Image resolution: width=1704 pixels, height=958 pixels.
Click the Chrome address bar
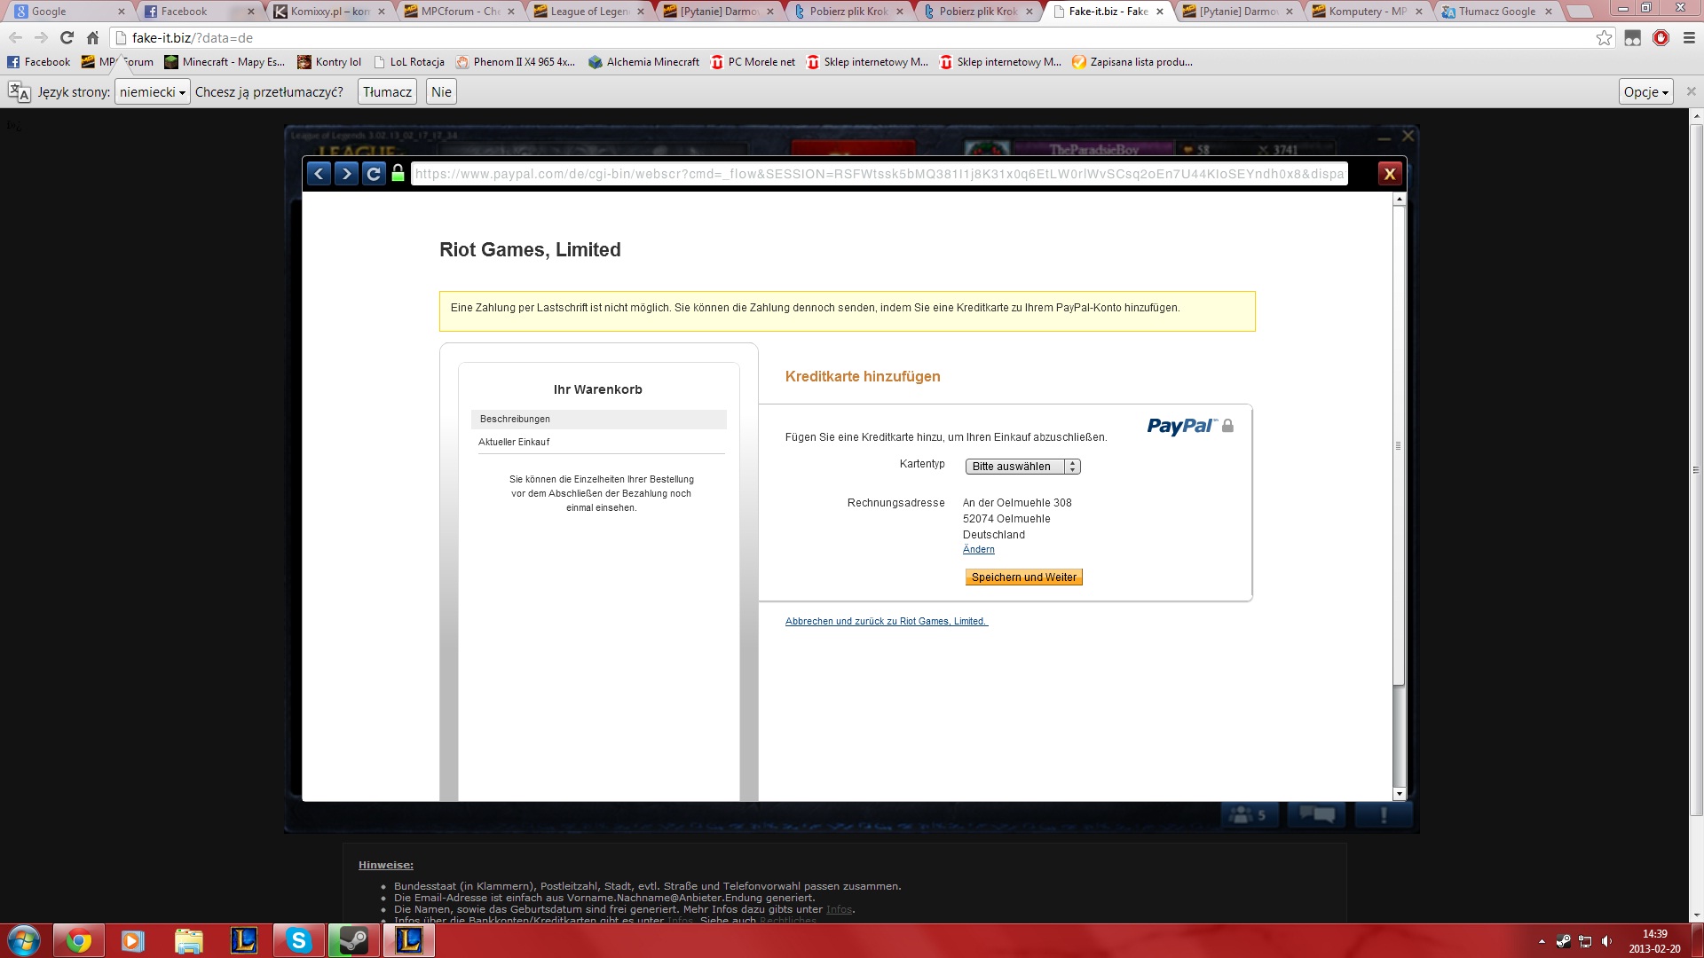[852, 38]
